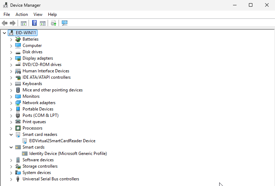Image resolution: width=275 pixels, height=186 pixels.
Task: Select the Human Interface Devices label
Action: (46, 71)
